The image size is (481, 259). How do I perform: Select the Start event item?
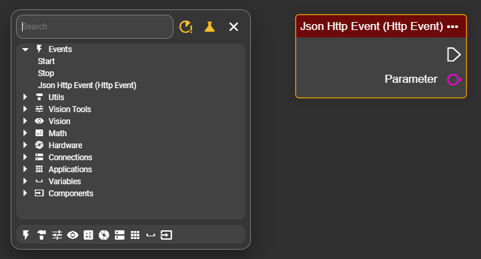(46, 61)
